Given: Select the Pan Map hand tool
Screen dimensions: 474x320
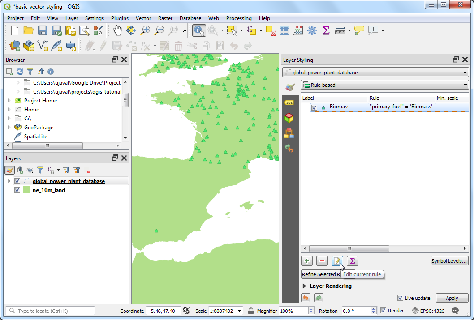Looking at the screenshot, I should click(117, 30).
